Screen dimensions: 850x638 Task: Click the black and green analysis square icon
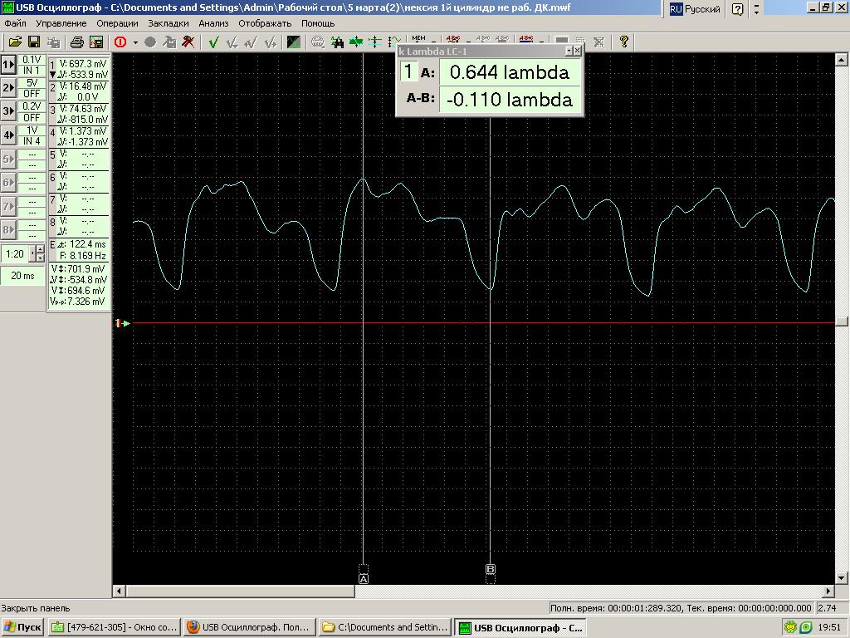(x=293, y=42)
